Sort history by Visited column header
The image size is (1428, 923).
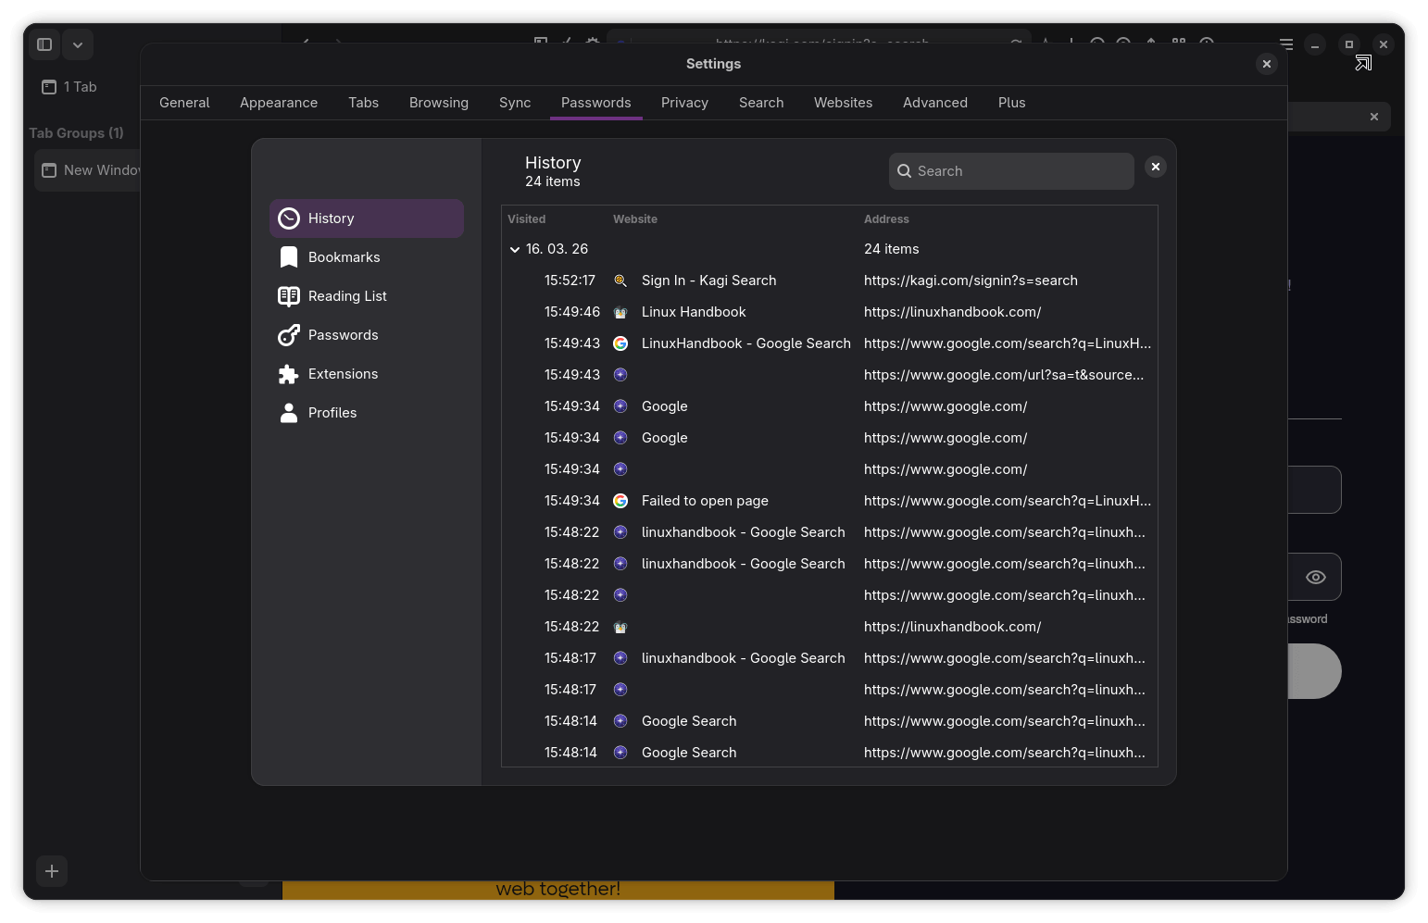pyautogui.click(x=526, y=219)
